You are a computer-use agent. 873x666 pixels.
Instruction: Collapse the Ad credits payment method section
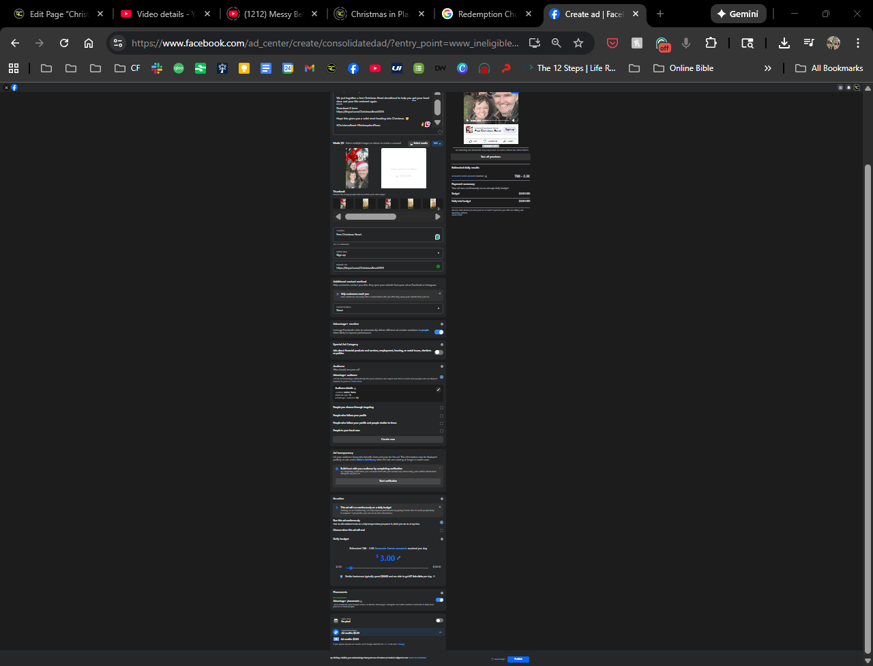tap(440, 633)
